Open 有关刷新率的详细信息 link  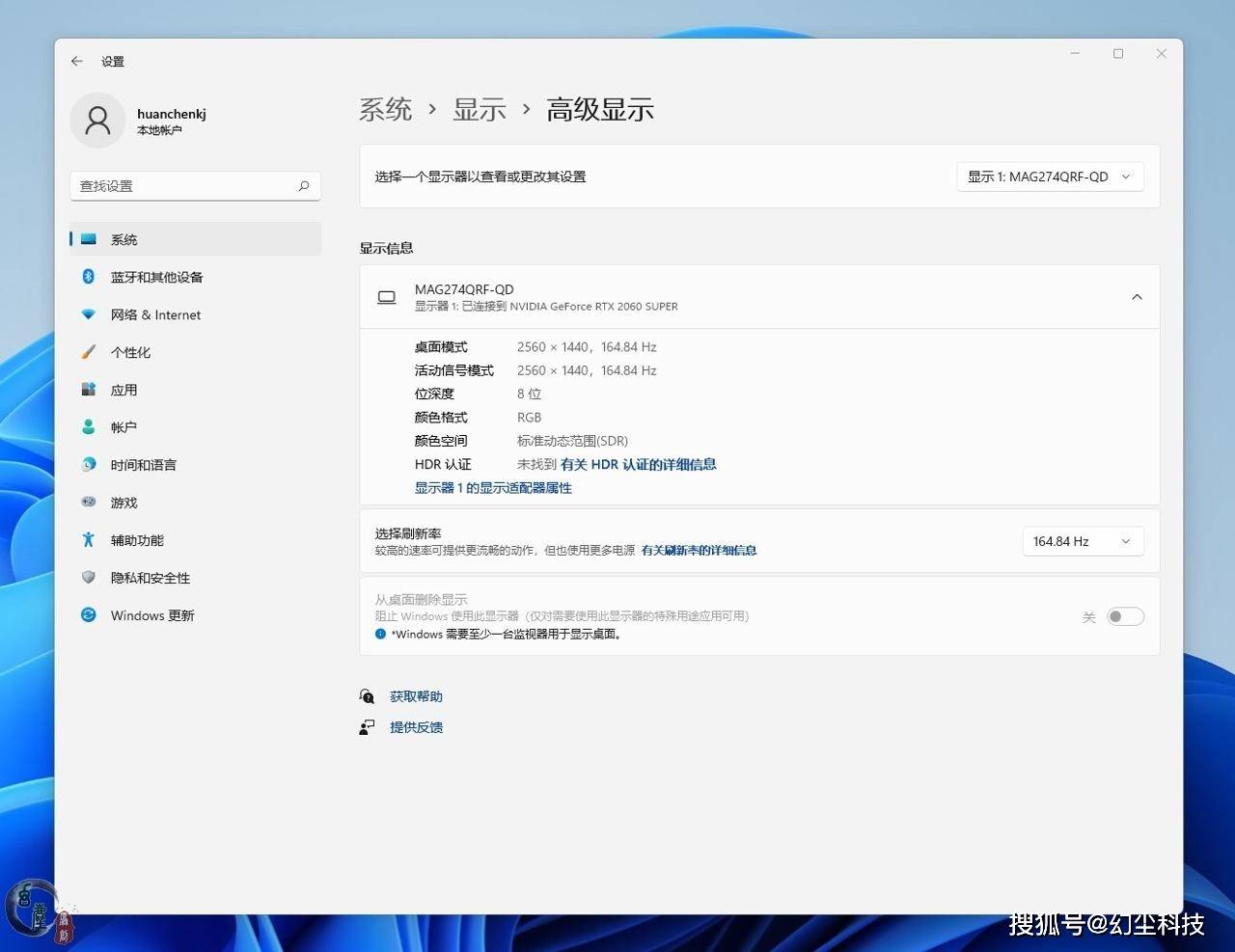(x=699, y=550)
